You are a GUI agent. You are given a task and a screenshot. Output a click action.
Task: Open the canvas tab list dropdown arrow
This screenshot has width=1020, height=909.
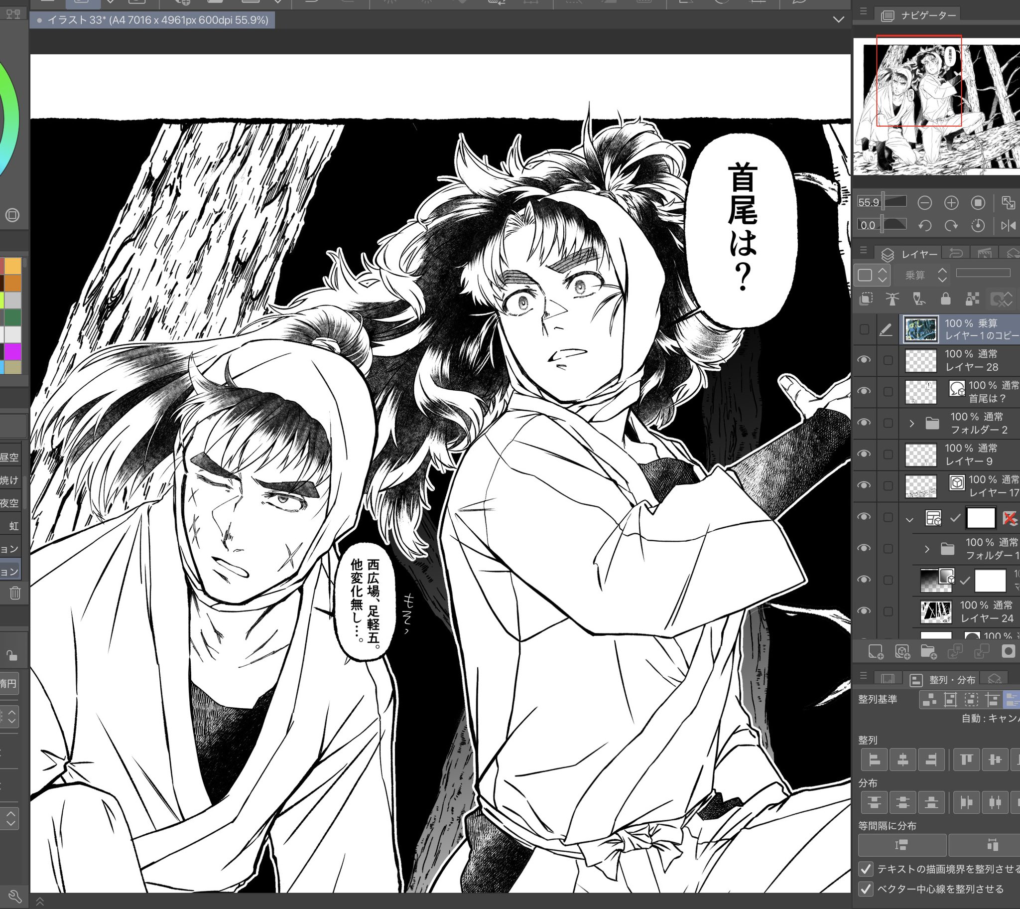(838, 20)
